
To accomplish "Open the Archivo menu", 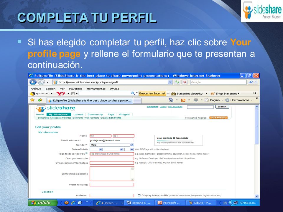I will click(36, 89).
